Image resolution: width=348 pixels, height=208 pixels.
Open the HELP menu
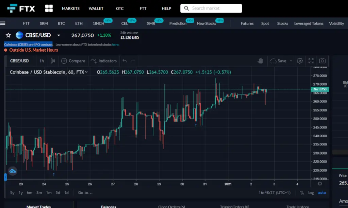166,8
